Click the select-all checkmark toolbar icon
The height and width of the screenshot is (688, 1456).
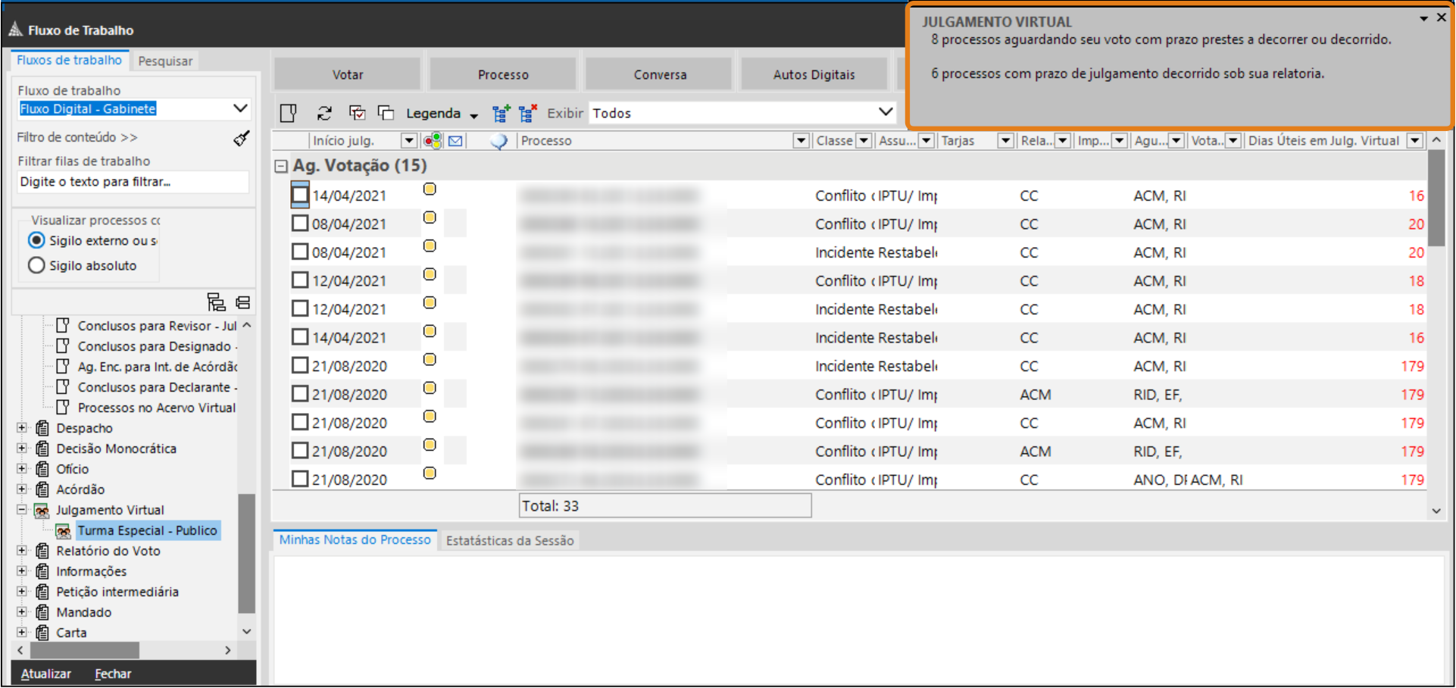[357, 113]
